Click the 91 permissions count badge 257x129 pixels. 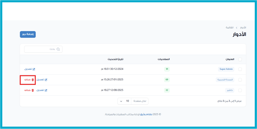coord(167,69)
